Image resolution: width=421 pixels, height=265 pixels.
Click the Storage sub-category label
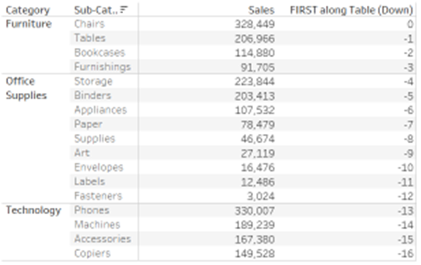pyautogui.click(x=92, y=82)
